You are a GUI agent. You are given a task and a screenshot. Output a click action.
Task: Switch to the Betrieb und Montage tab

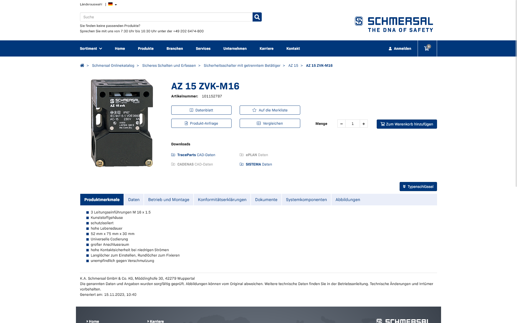click(x=169, y=199)
